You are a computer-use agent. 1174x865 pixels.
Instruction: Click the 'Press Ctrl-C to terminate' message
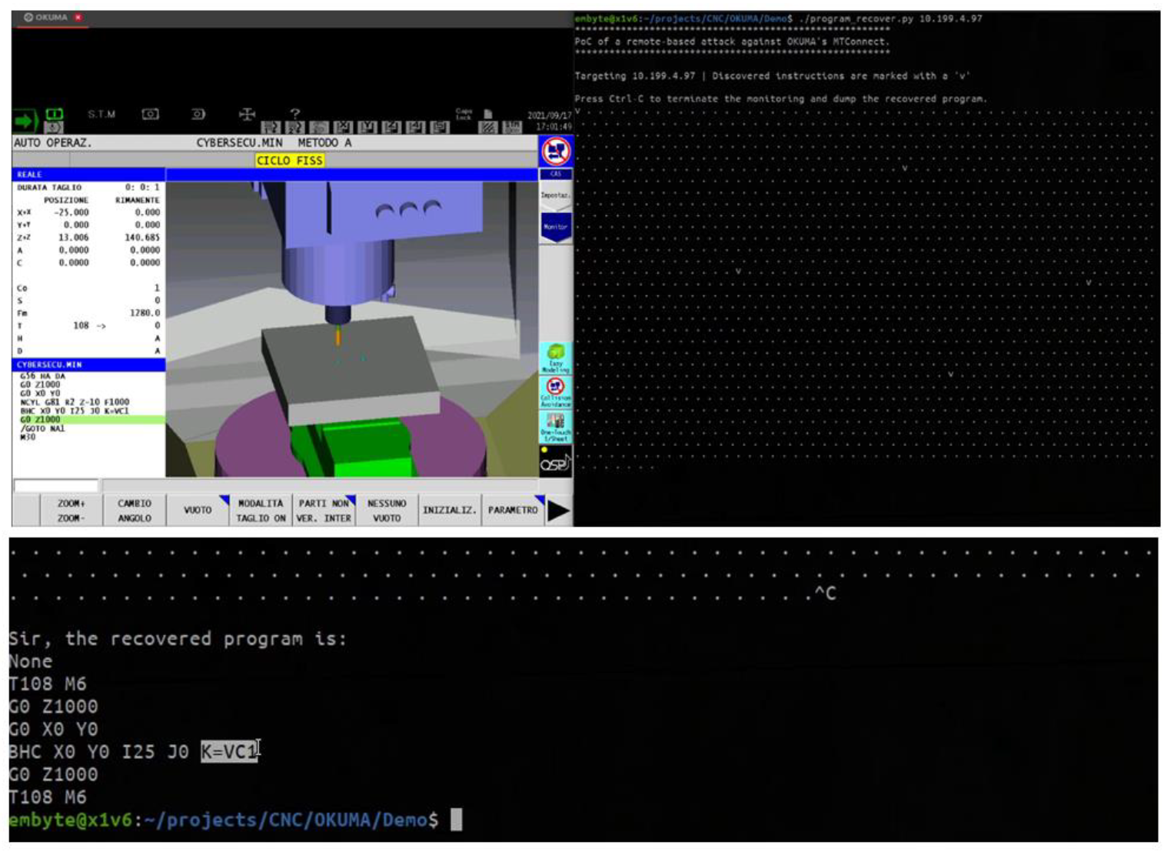tap(780, 98)
